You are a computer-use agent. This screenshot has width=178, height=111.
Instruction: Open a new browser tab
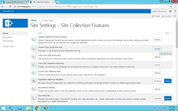[58, 2]
